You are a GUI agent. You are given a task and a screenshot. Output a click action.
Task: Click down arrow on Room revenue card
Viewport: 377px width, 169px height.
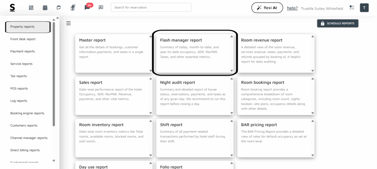click(312, 71)
